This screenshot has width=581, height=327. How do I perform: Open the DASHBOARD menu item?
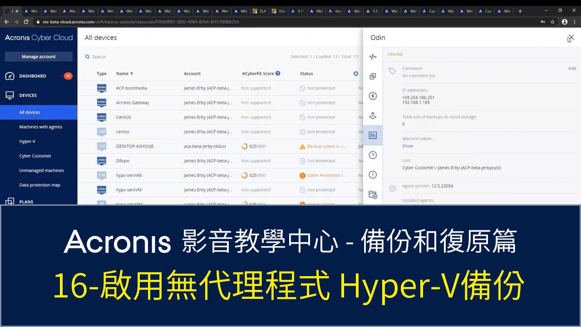coord(33,76)
